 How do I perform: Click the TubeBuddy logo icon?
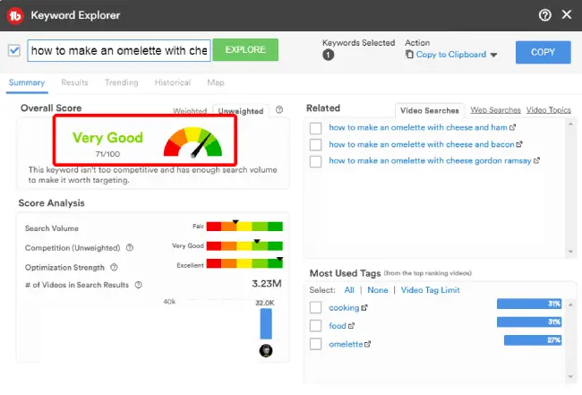[15, 15]
